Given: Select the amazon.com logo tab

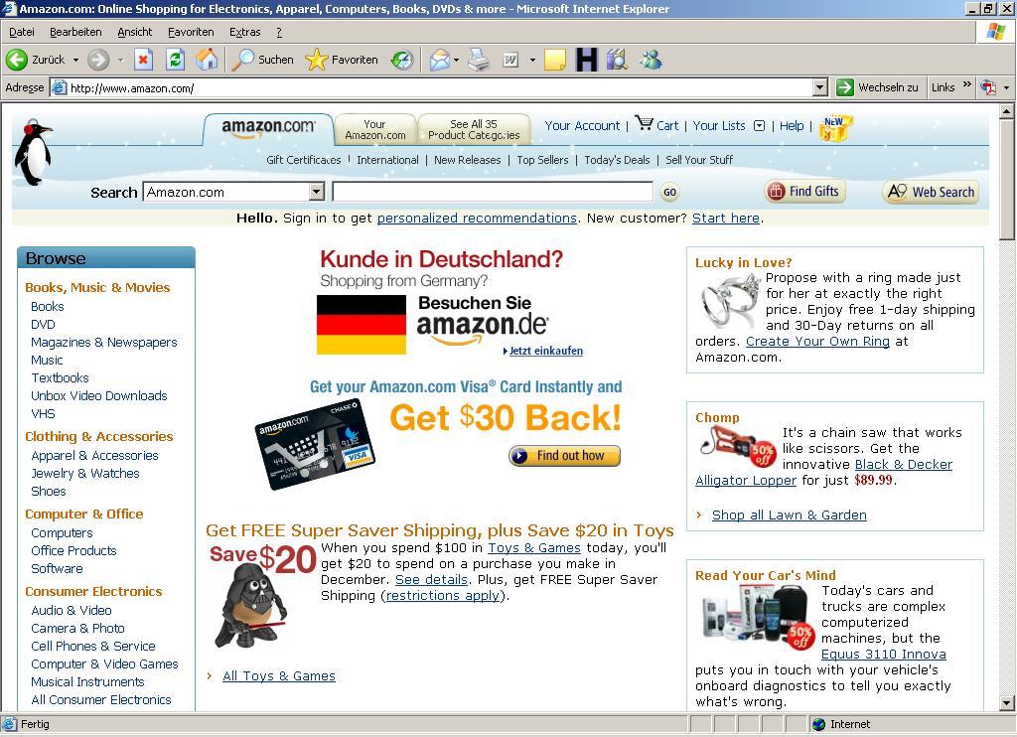Looking at the screenshot, I should (x=268, y=128).
